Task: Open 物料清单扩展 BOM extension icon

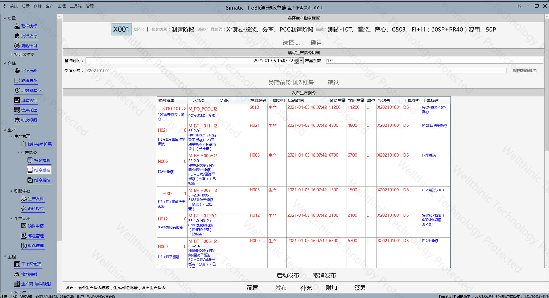Action: tap(24, 144)
